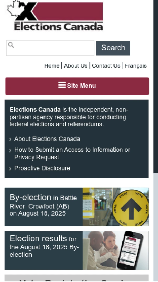Viewport: 158px width, 282px height.
Task: Go to the Home page link
Action: tap(52, 66)
